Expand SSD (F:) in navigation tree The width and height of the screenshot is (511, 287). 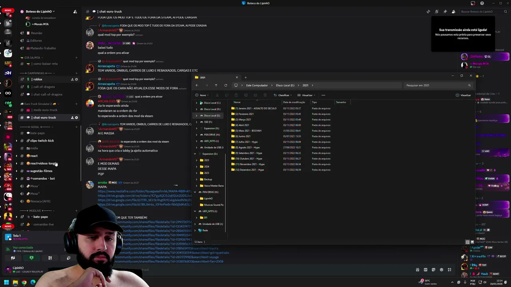pyautogui.click(x=196, y=122)
